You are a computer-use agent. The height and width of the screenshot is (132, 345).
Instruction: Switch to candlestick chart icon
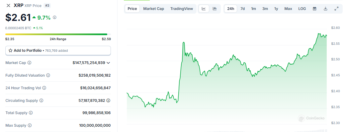[215, 9]
